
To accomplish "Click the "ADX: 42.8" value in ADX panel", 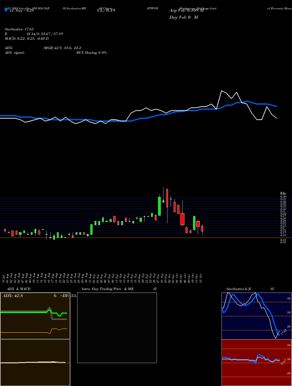I will point(12,296).
